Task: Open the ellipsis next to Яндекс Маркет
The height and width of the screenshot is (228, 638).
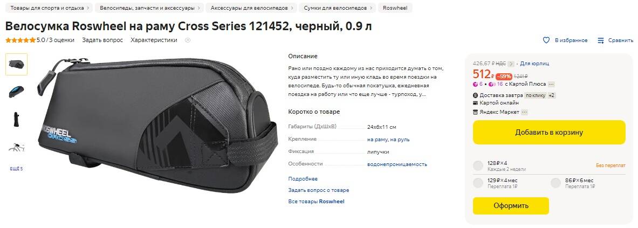Action: tap(525, 112)
